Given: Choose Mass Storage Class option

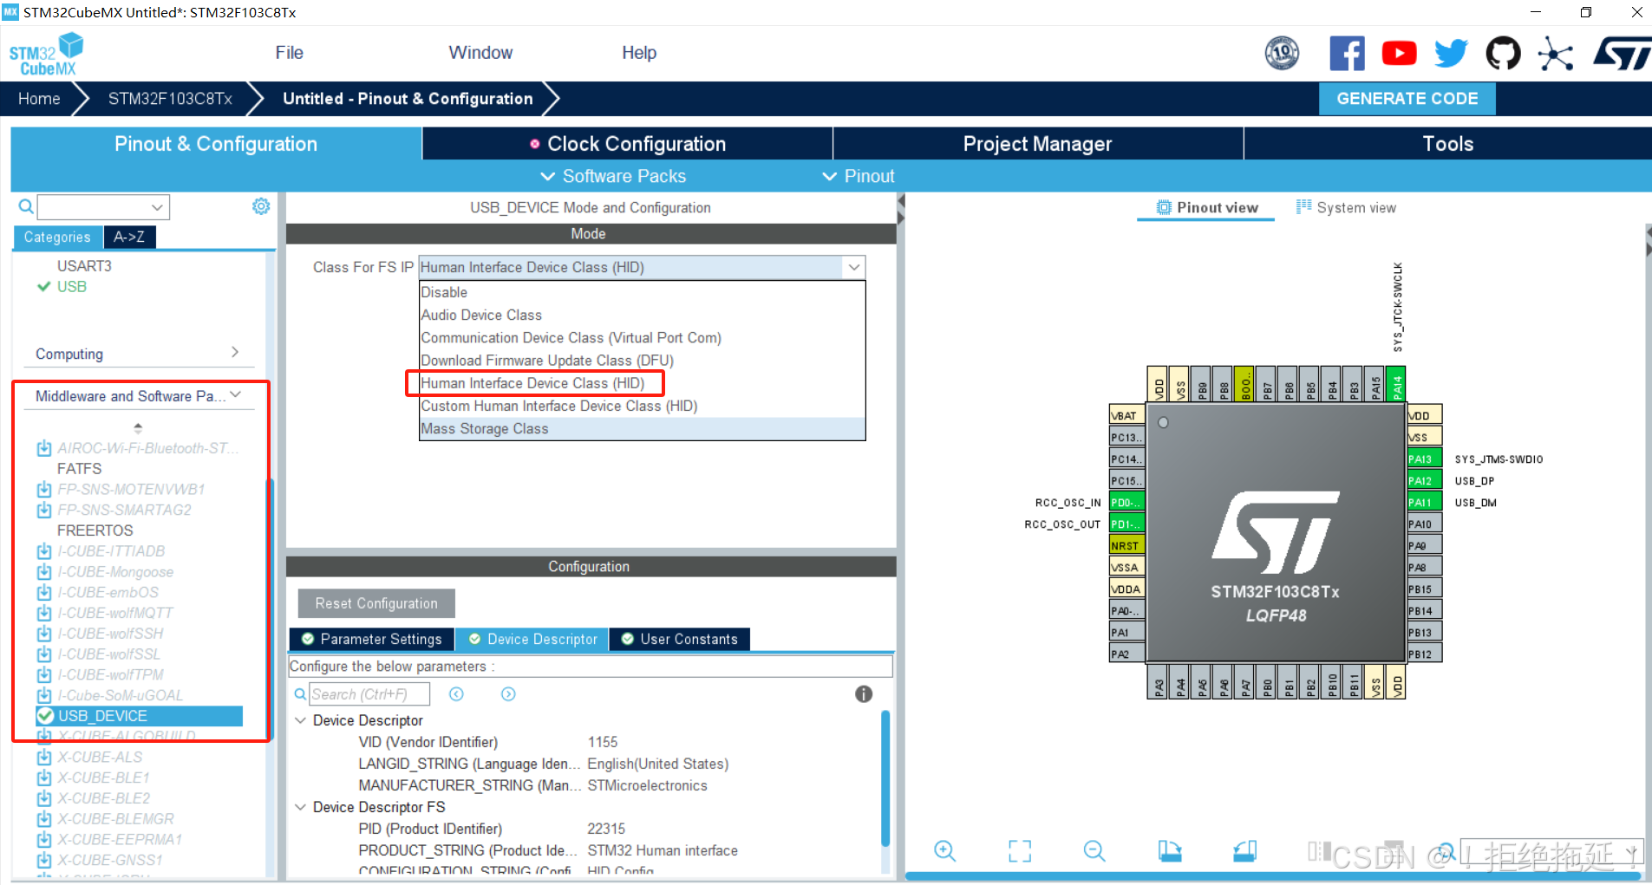Looking at the screenshot, I should click(642, 428).
